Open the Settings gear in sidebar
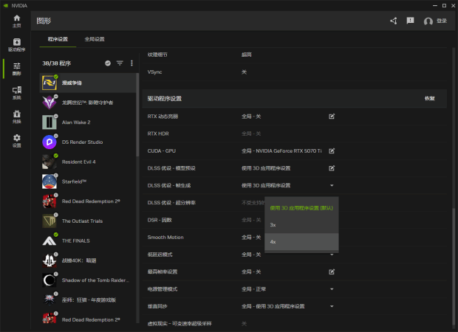Viewport: 458px width, 332px height. [17, 141]
